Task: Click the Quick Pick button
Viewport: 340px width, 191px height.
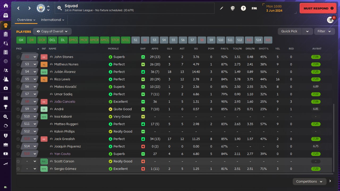Action: [x=289, y=31]
